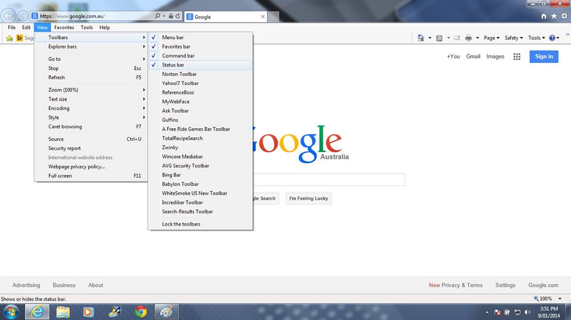The width and height of the screenshot is (571, 320).
Task: Click Internet Explorer taskbar icon
Action: [x=37, y=312]
